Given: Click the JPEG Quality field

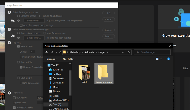Looking at the screenshot, I should [x=33, y=51].
